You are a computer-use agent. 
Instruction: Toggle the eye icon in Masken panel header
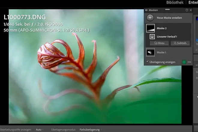pyautogui.click(x=146, y=10)
